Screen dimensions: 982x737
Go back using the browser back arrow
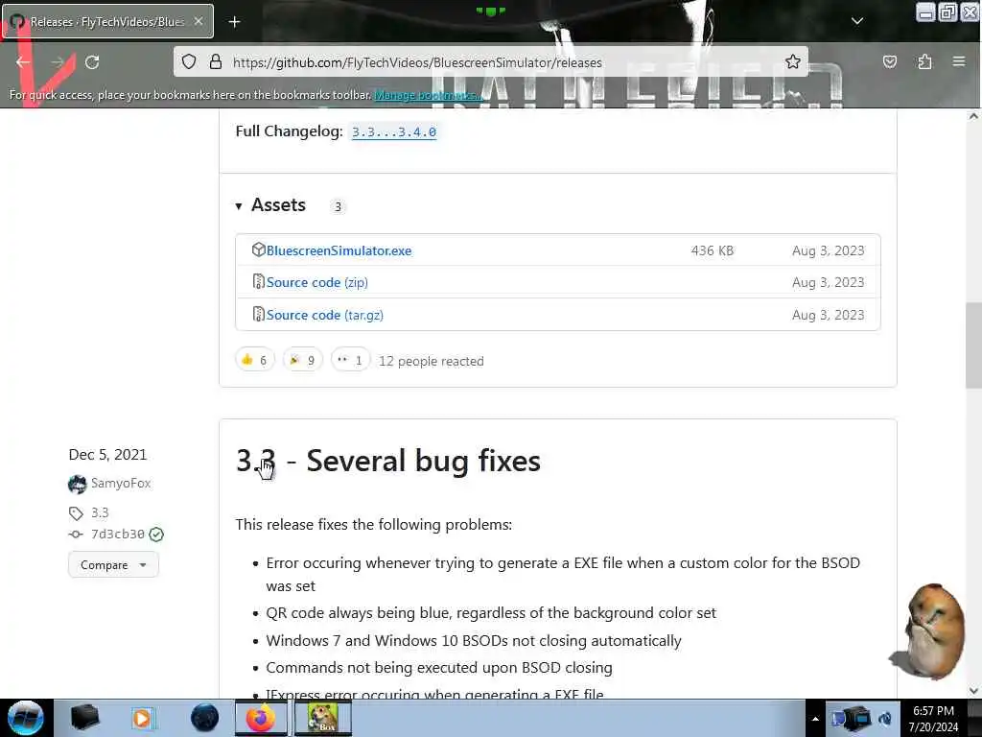coord(23,62)
